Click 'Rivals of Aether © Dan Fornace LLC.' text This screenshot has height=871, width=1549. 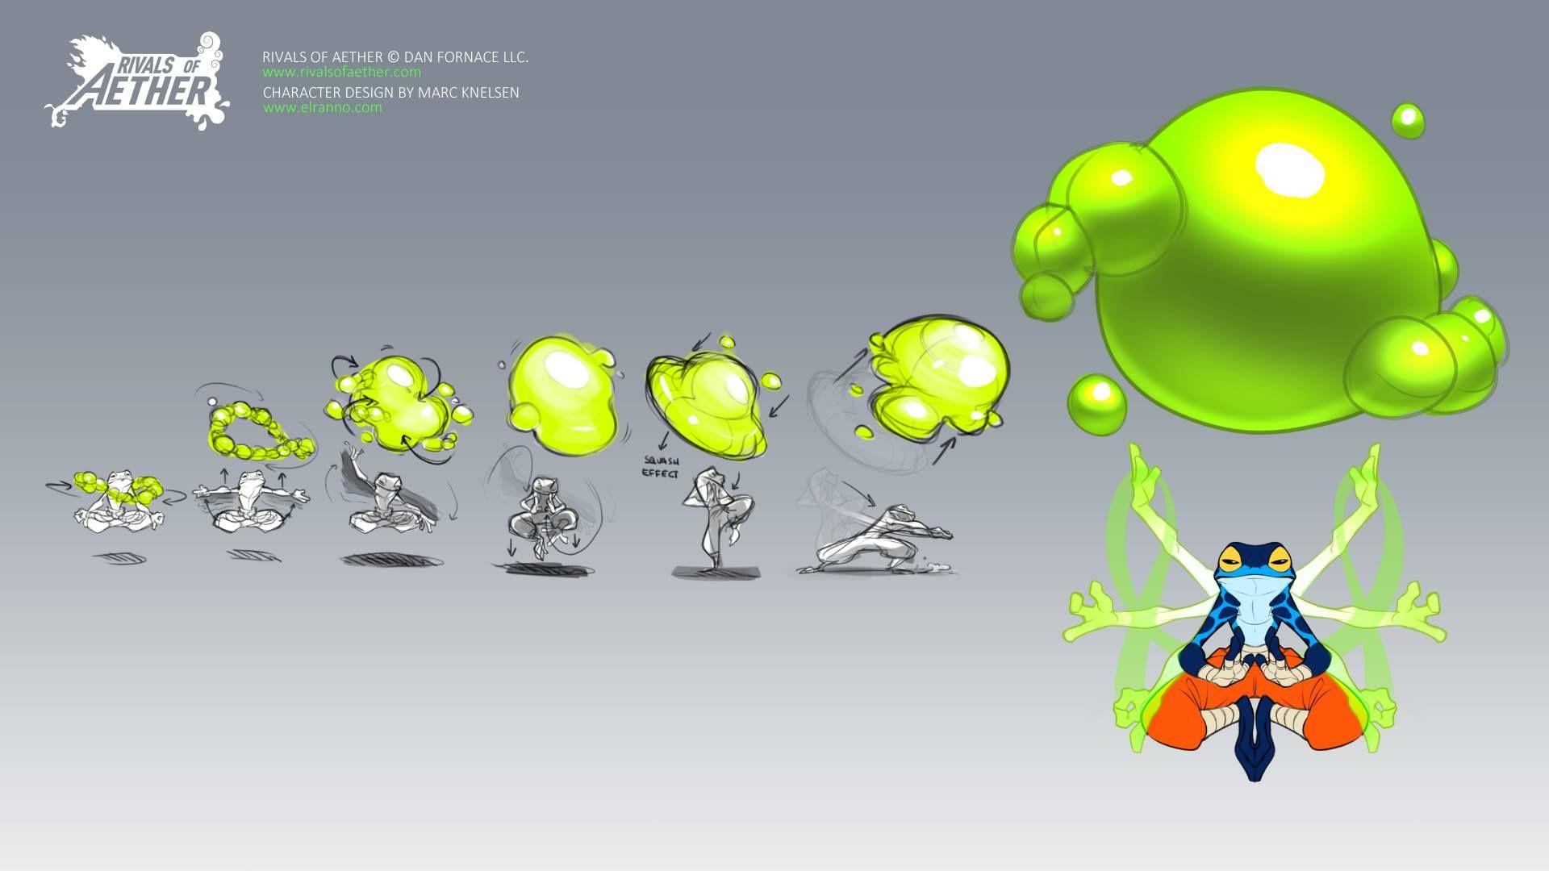[x=395, y=57]
